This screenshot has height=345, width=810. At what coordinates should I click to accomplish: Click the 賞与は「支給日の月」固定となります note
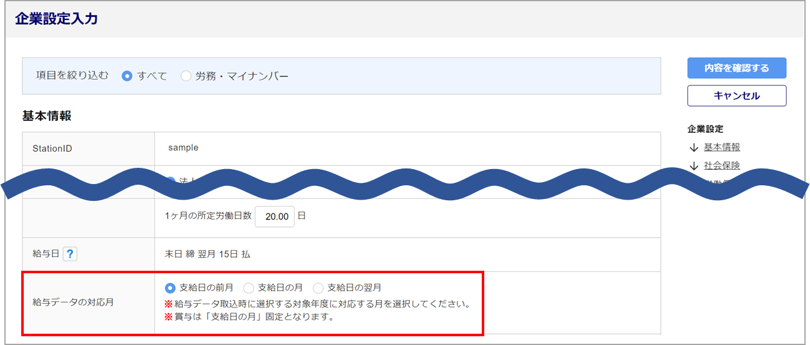click(250, 316)
